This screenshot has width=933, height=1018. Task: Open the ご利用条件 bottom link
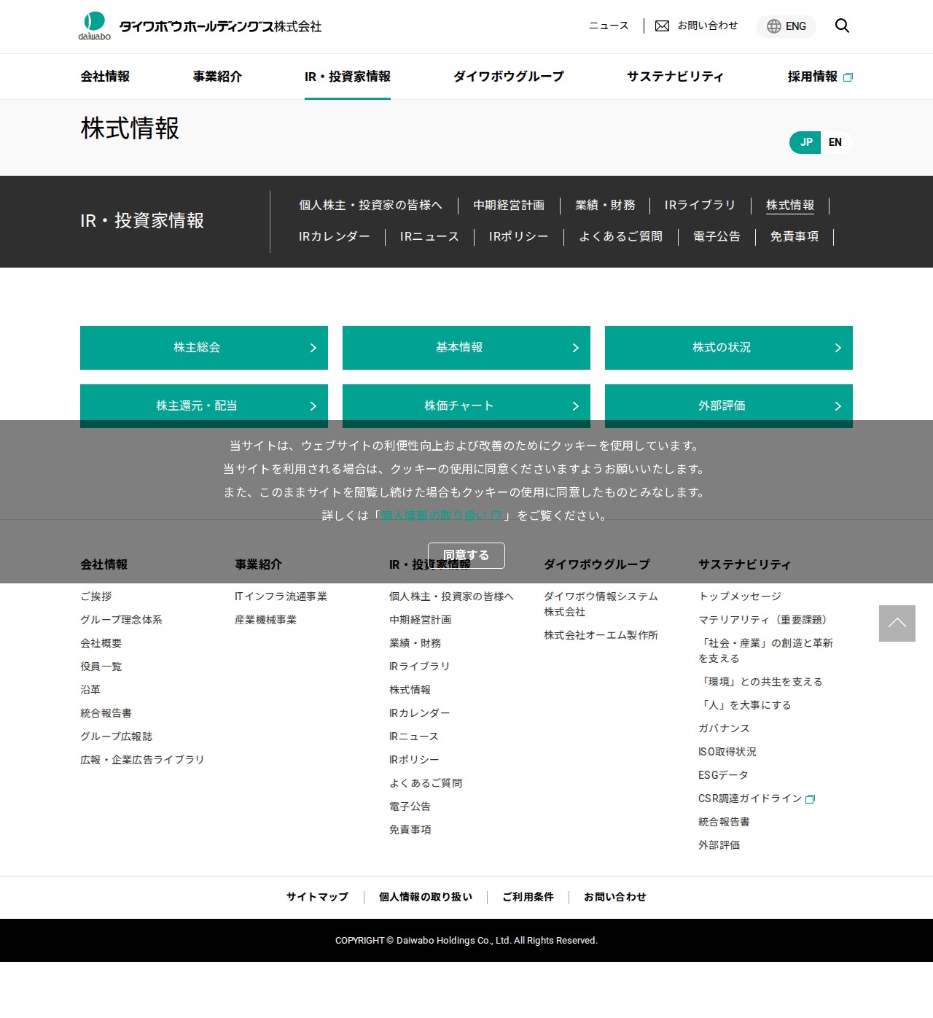[x=528, y=897]
